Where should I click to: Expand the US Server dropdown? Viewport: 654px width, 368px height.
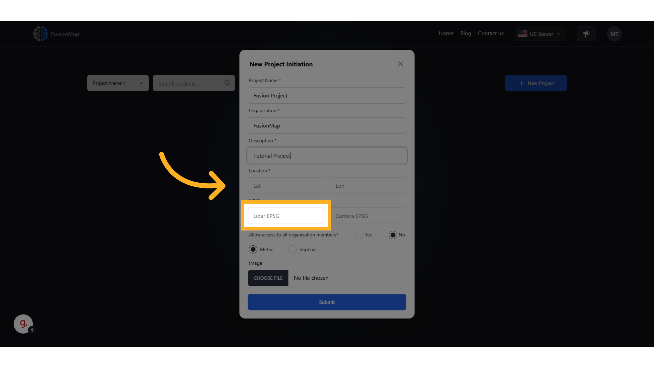[x=540, y=34]
